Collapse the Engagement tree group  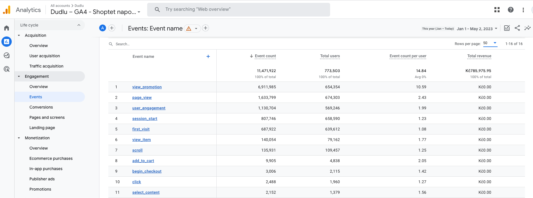pyautogui.click(x=19, y=76)
